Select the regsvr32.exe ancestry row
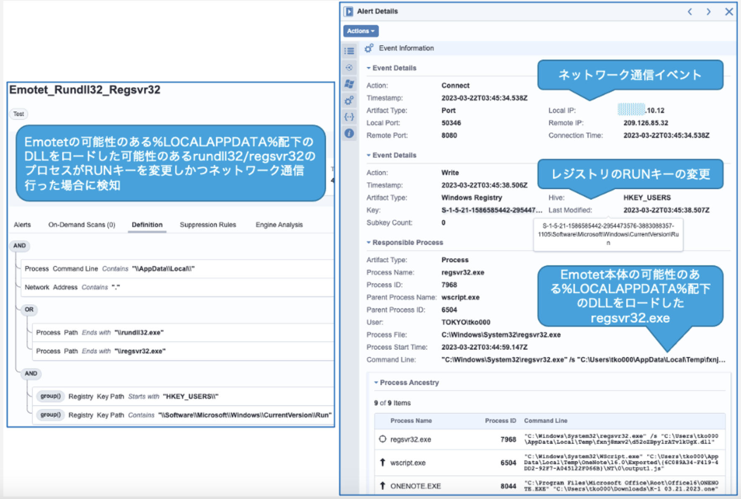 550,439
